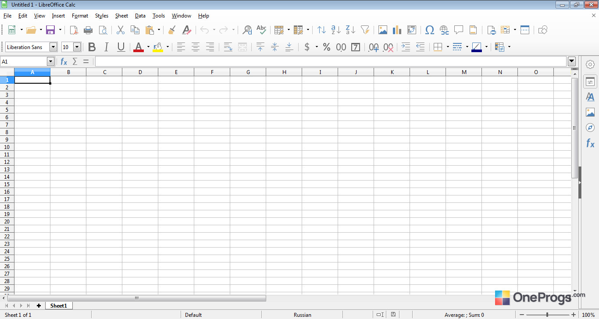Open the Tools menu
Image resolution: width=599 pixels, height=319 pixels.
(x=159, y=16)
